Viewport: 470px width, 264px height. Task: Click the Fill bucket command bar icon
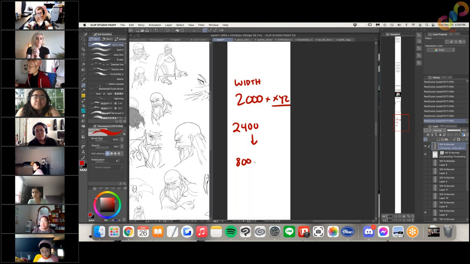pos(177,30)
